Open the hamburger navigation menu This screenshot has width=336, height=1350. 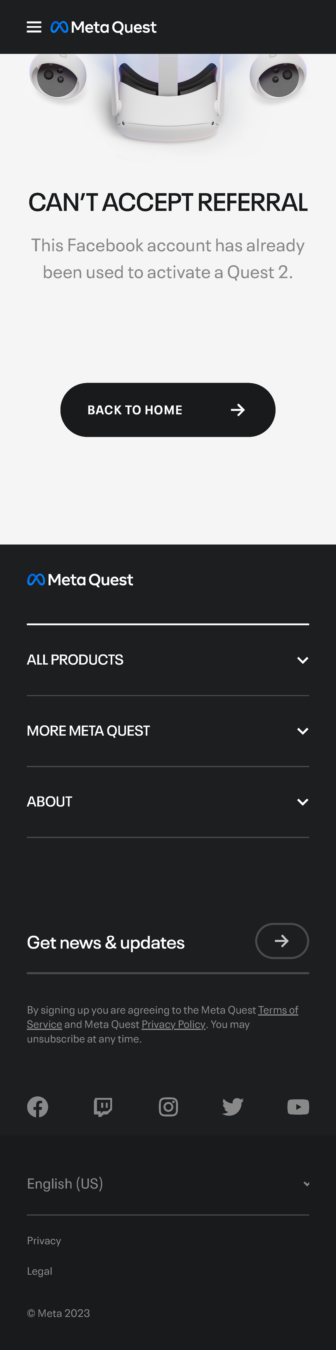[x=34, y=27]
